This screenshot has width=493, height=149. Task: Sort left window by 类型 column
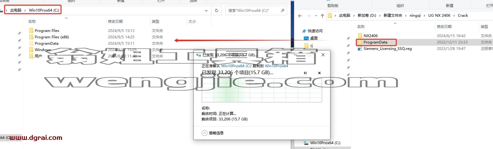(156, 21)
